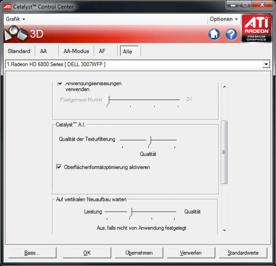This screenshot has width=276, height=266.
Task: Confirm with the OK button
Action: click(87, 253)
